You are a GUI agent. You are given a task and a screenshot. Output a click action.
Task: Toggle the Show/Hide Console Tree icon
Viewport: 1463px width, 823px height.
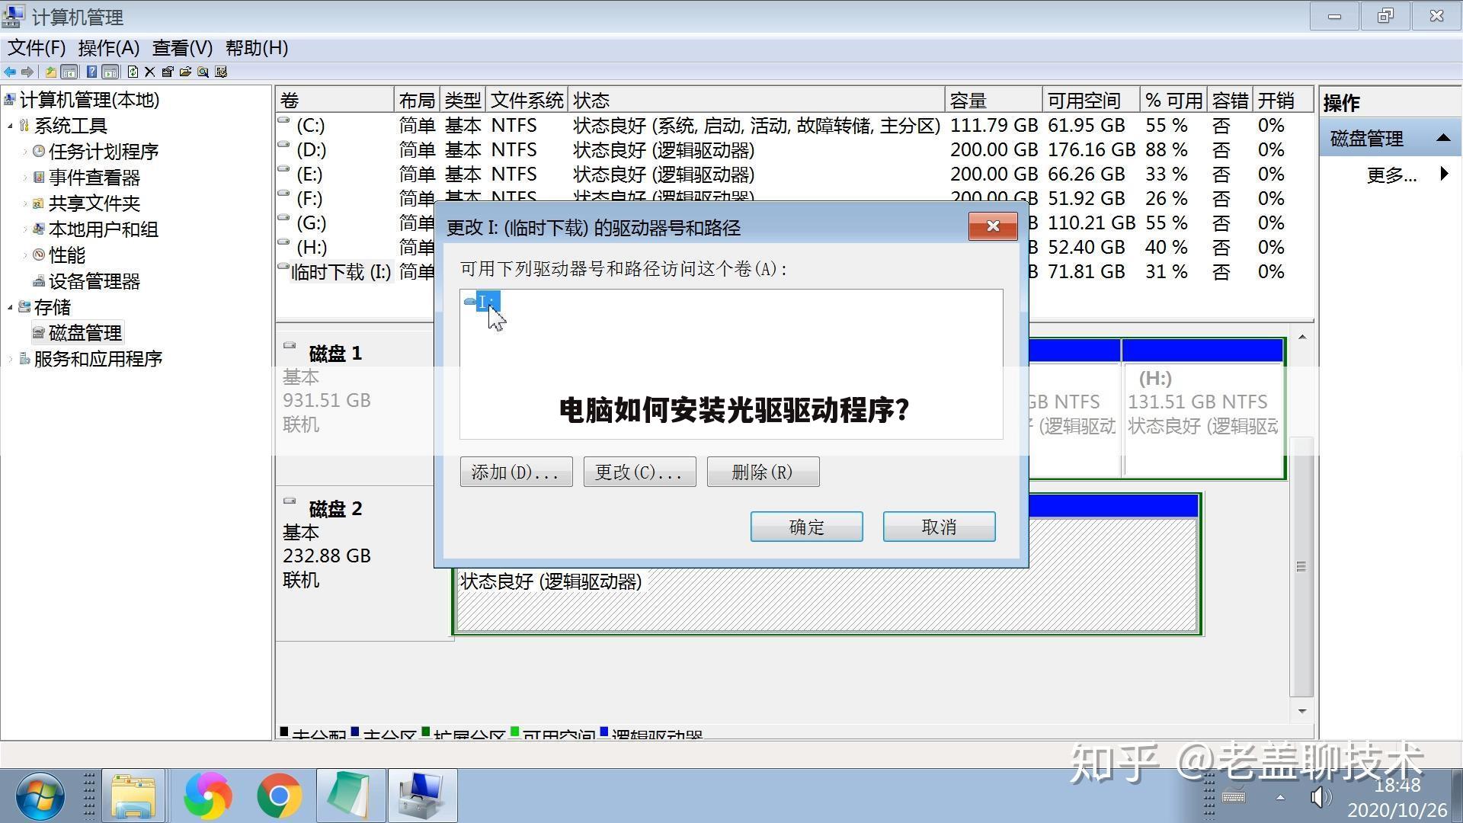[x=69, y=72]
